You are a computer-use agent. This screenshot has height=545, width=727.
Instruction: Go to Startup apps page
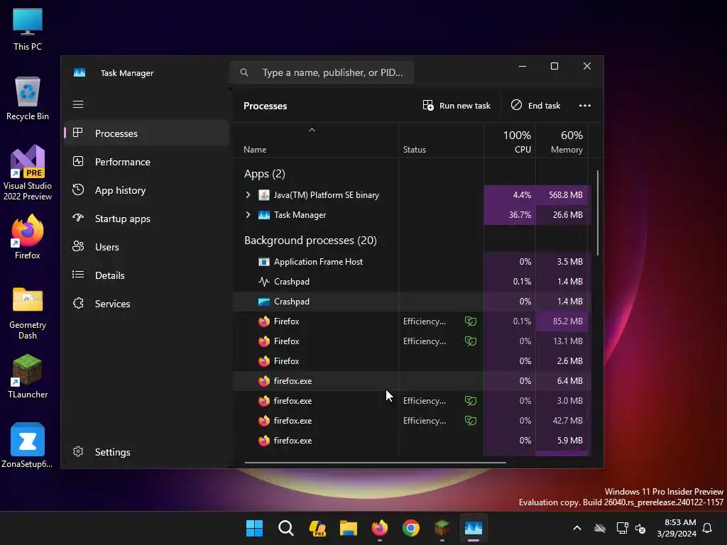tap(146, 219)
